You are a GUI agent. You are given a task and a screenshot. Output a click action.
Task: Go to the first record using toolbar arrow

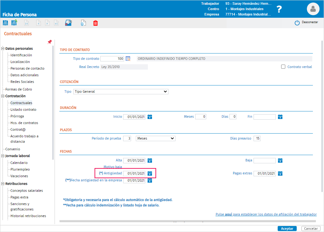click(26, 23)
